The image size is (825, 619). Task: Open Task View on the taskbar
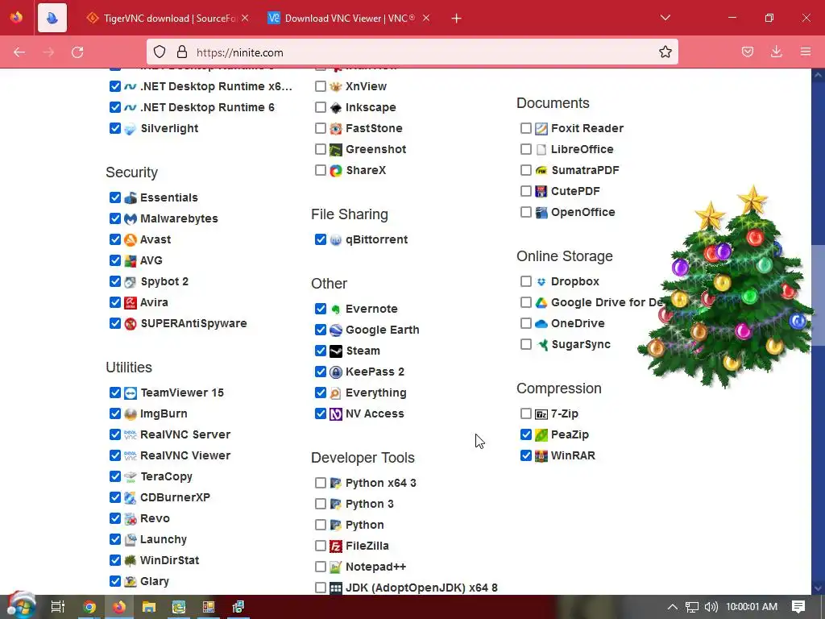pyautogui.click(x=58, y=607)
